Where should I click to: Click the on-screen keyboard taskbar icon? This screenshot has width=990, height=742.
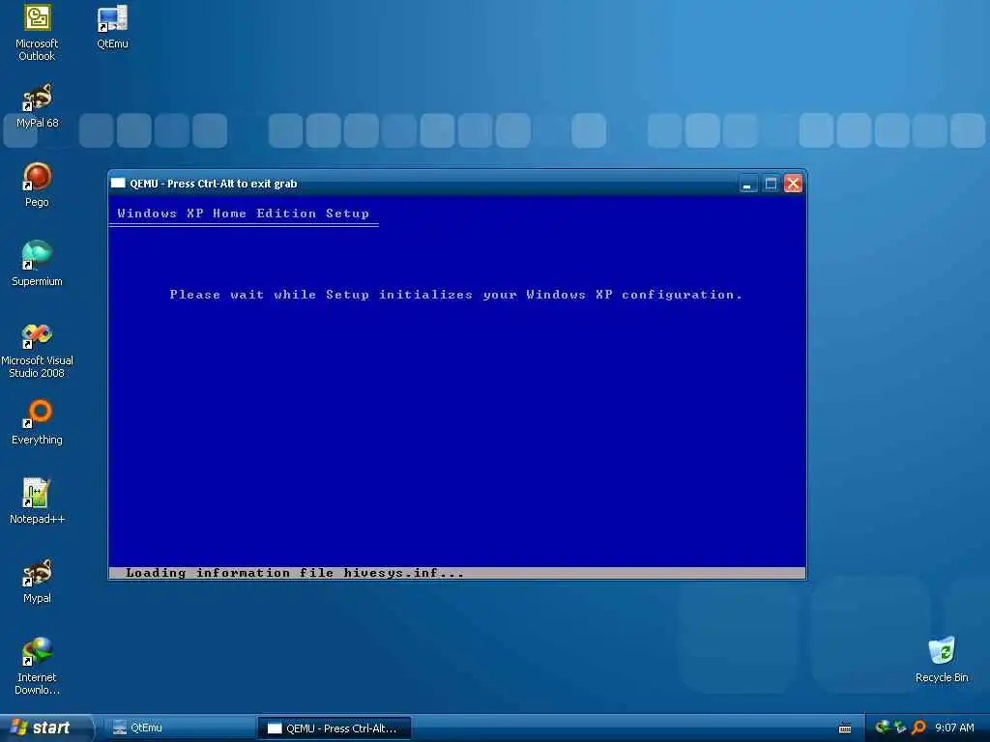tap(845, 728)
